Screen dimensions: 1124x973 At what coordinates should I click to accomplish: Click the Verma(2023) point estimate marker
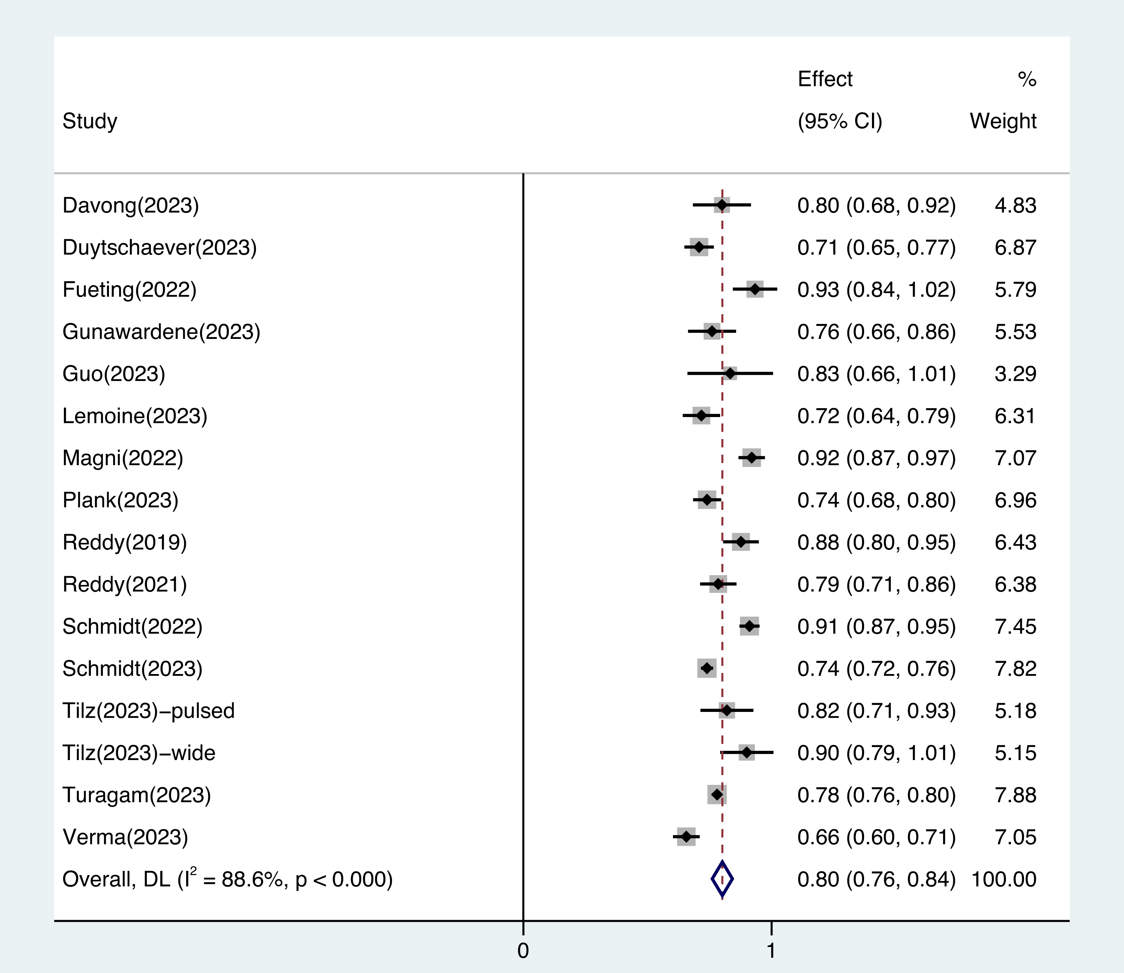tap(687, 837)
